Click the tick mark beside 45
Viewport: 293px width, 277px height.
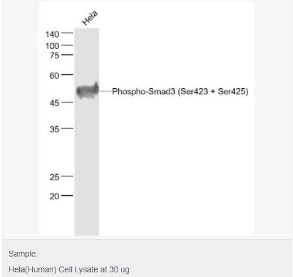[x=67, y=102]
